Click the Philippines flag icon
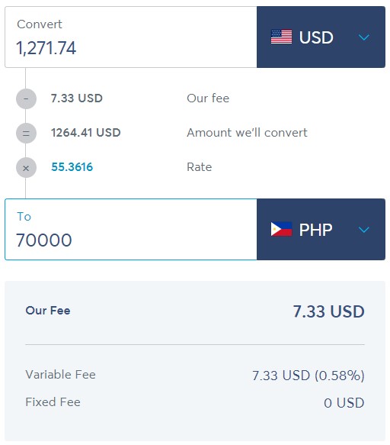The width and height of the screenshot is (390, 445). coord(281,229)
